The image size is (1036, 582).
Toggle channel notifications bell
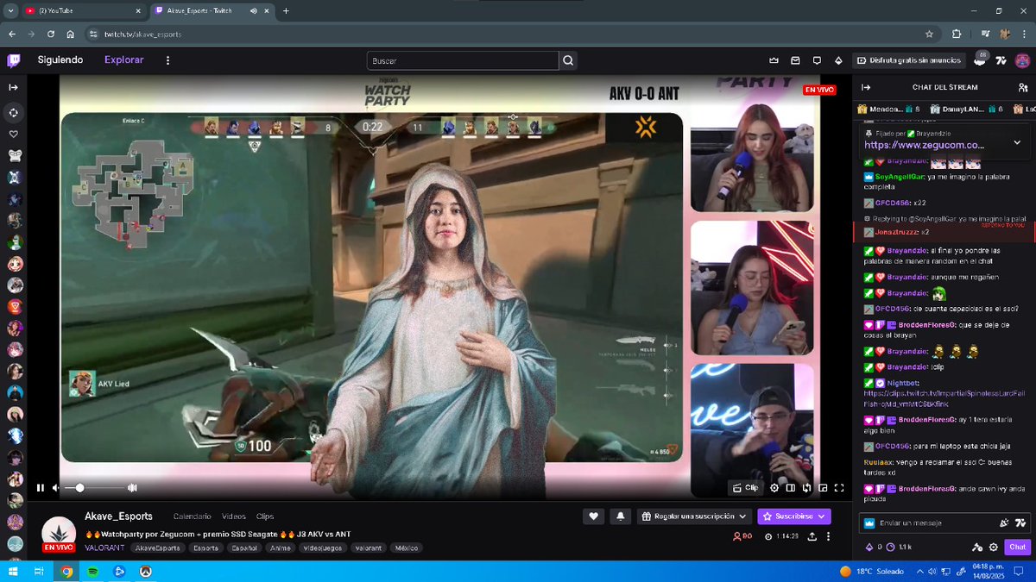(x=620, y=516)
